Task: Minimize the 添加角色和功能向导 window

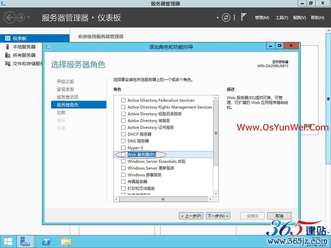Action: pyautogui.click(x=270, y=46)
